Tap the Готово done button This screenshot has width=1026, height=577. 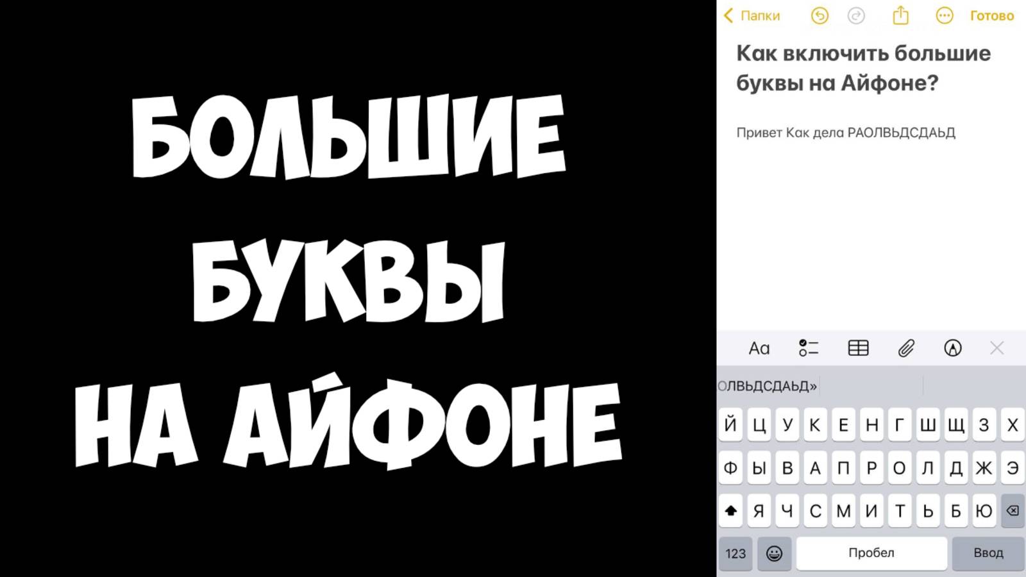point(992,15)
